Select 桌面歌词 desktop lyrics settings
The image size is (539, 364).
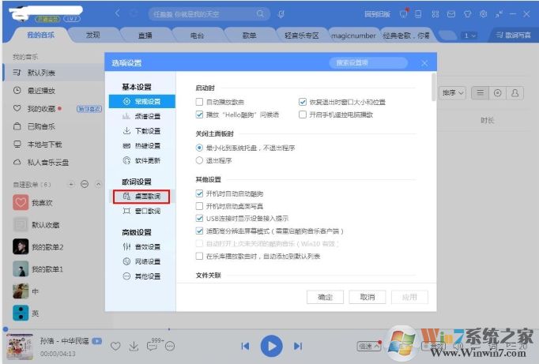142,197
